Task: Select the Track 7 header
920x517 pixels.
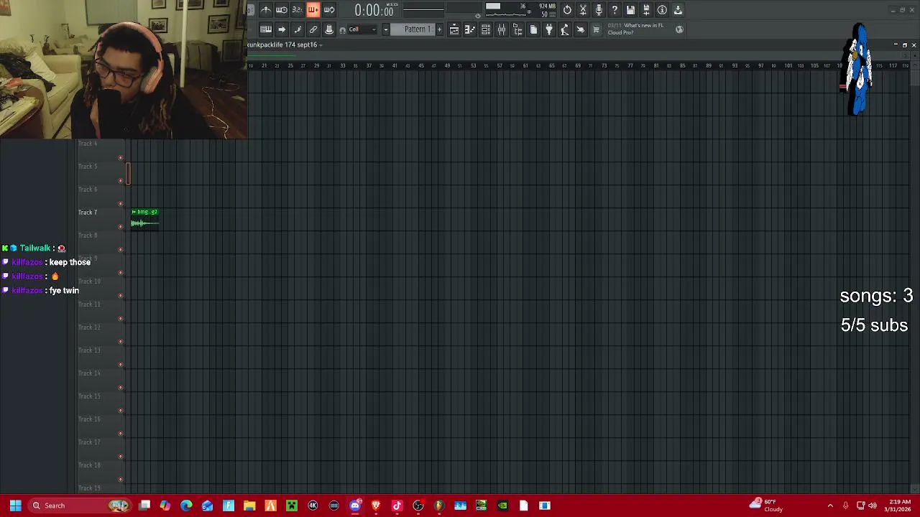Action: (101, 218)
